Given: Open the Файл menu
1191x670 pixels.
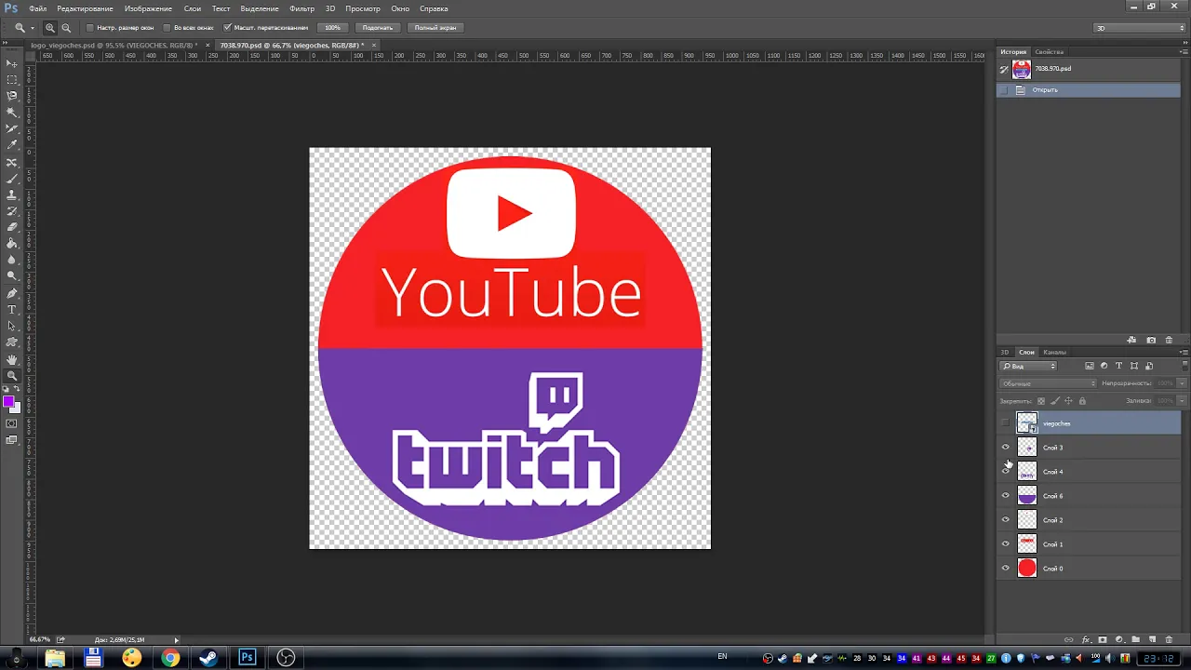Looking at the screenshot, I should 36,8.
